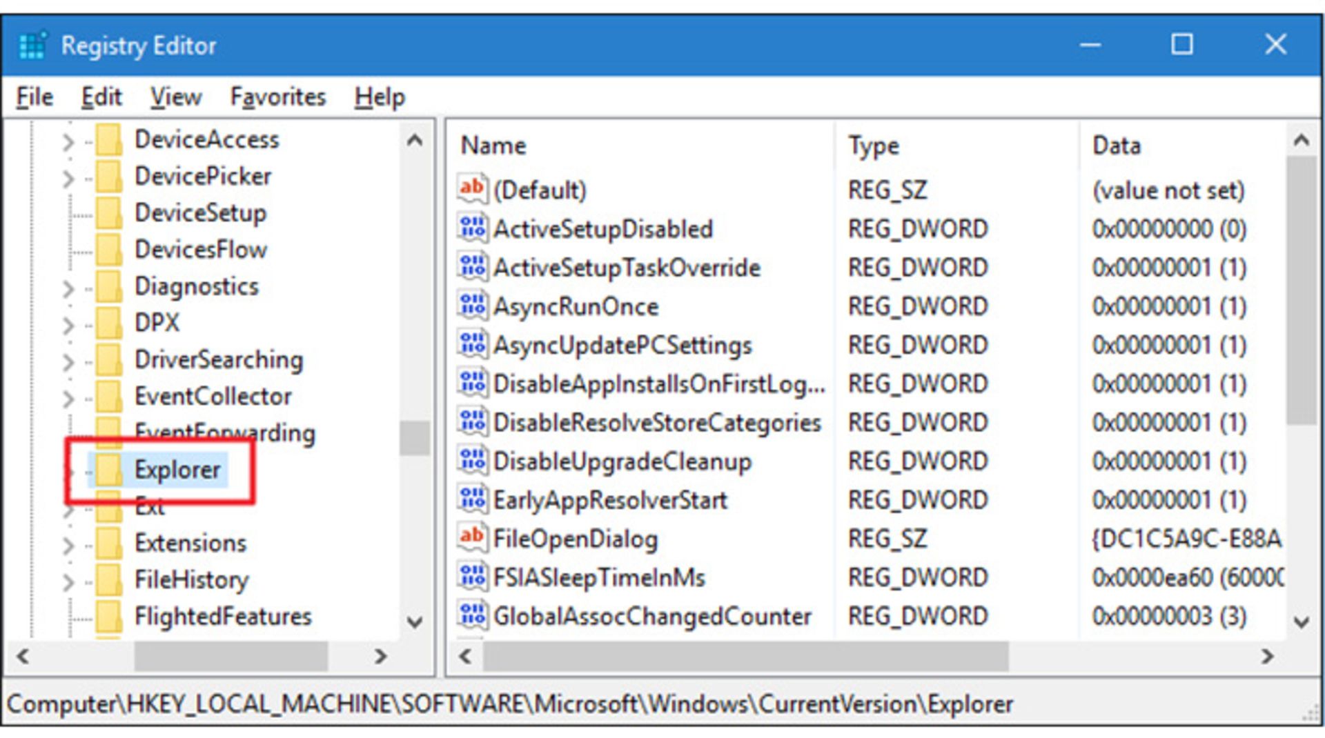Viewport: 1325px width, 738px height.
Task: Click the DWORD icon of DisableAppInstallsOnFirstLog
Action: tap(473, 382)
